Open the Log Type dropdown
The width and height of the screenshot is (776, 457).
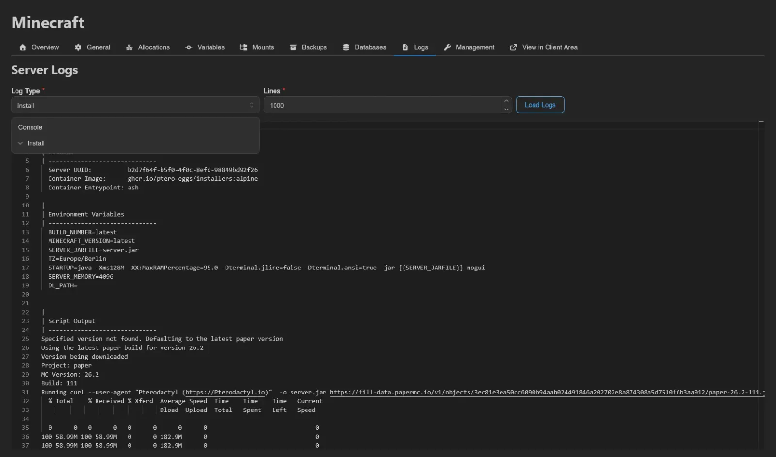(x=135, y=105)
